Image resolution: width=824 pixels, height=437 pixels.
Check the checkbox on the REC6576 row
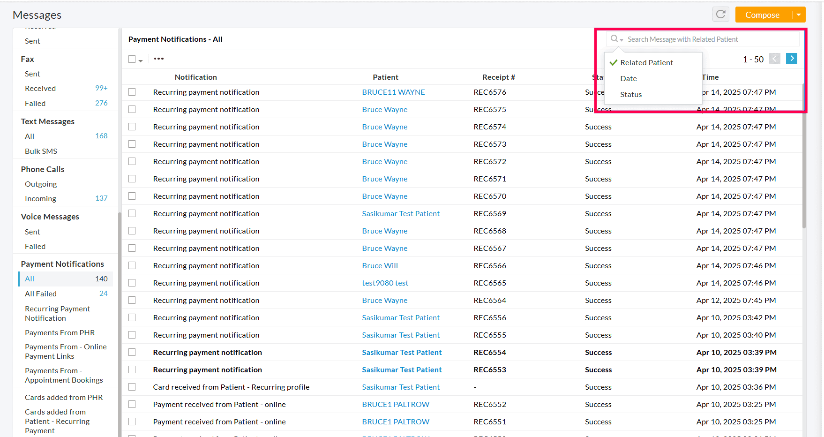tap(132, 92)
